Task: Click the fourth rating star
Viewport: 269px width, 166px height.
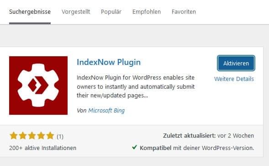Action: [41, 136]
